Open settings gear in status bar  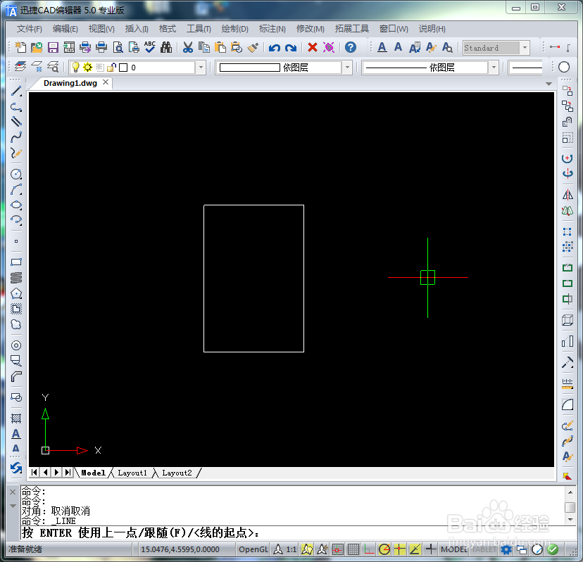pos(506,549)
